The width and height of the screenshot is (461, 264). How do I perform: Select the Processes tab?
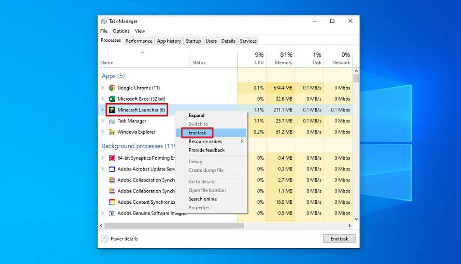pyautogui.click(x=111, y=40)
